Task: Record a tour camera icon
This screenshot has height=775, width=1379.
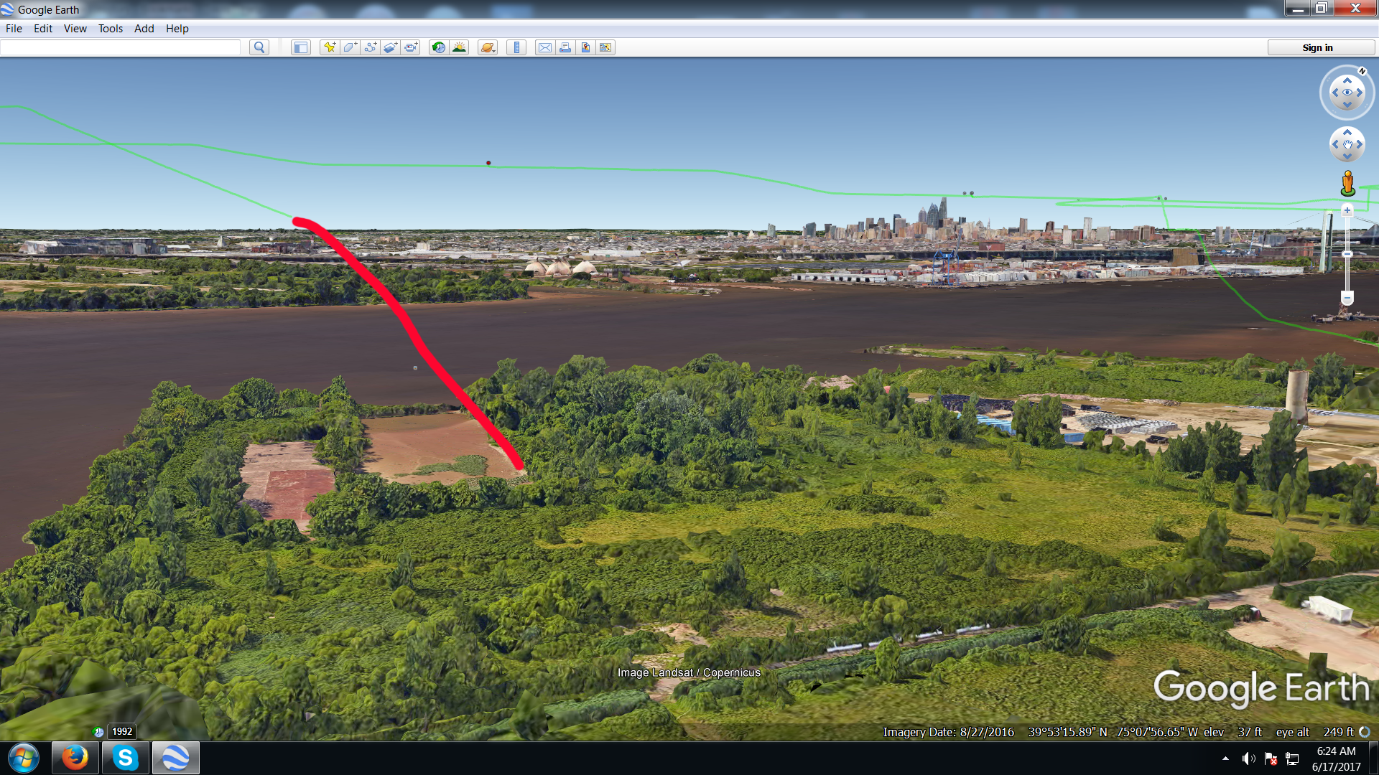Action: (x=410, y=47)
